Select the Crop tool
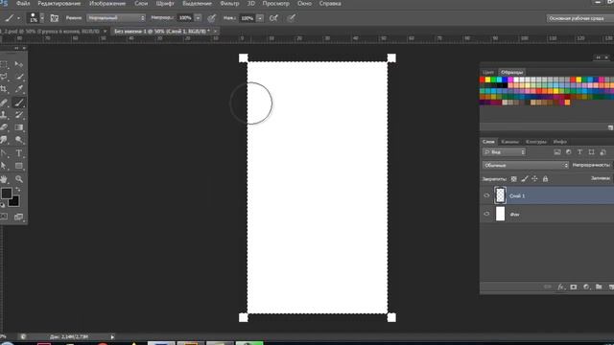 point(4,89)
